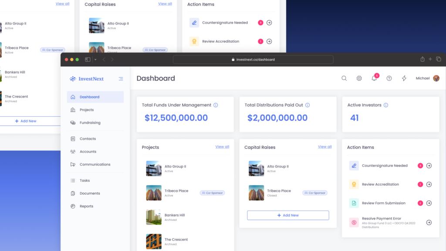The height and width of the screenshot is (251, 446).
Task: Open arrow for Review Form Submission
Action: click(429, 203)
